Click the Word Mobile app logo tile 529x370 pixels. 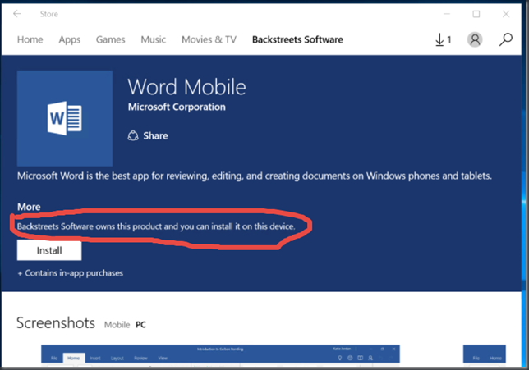(65, 118)
